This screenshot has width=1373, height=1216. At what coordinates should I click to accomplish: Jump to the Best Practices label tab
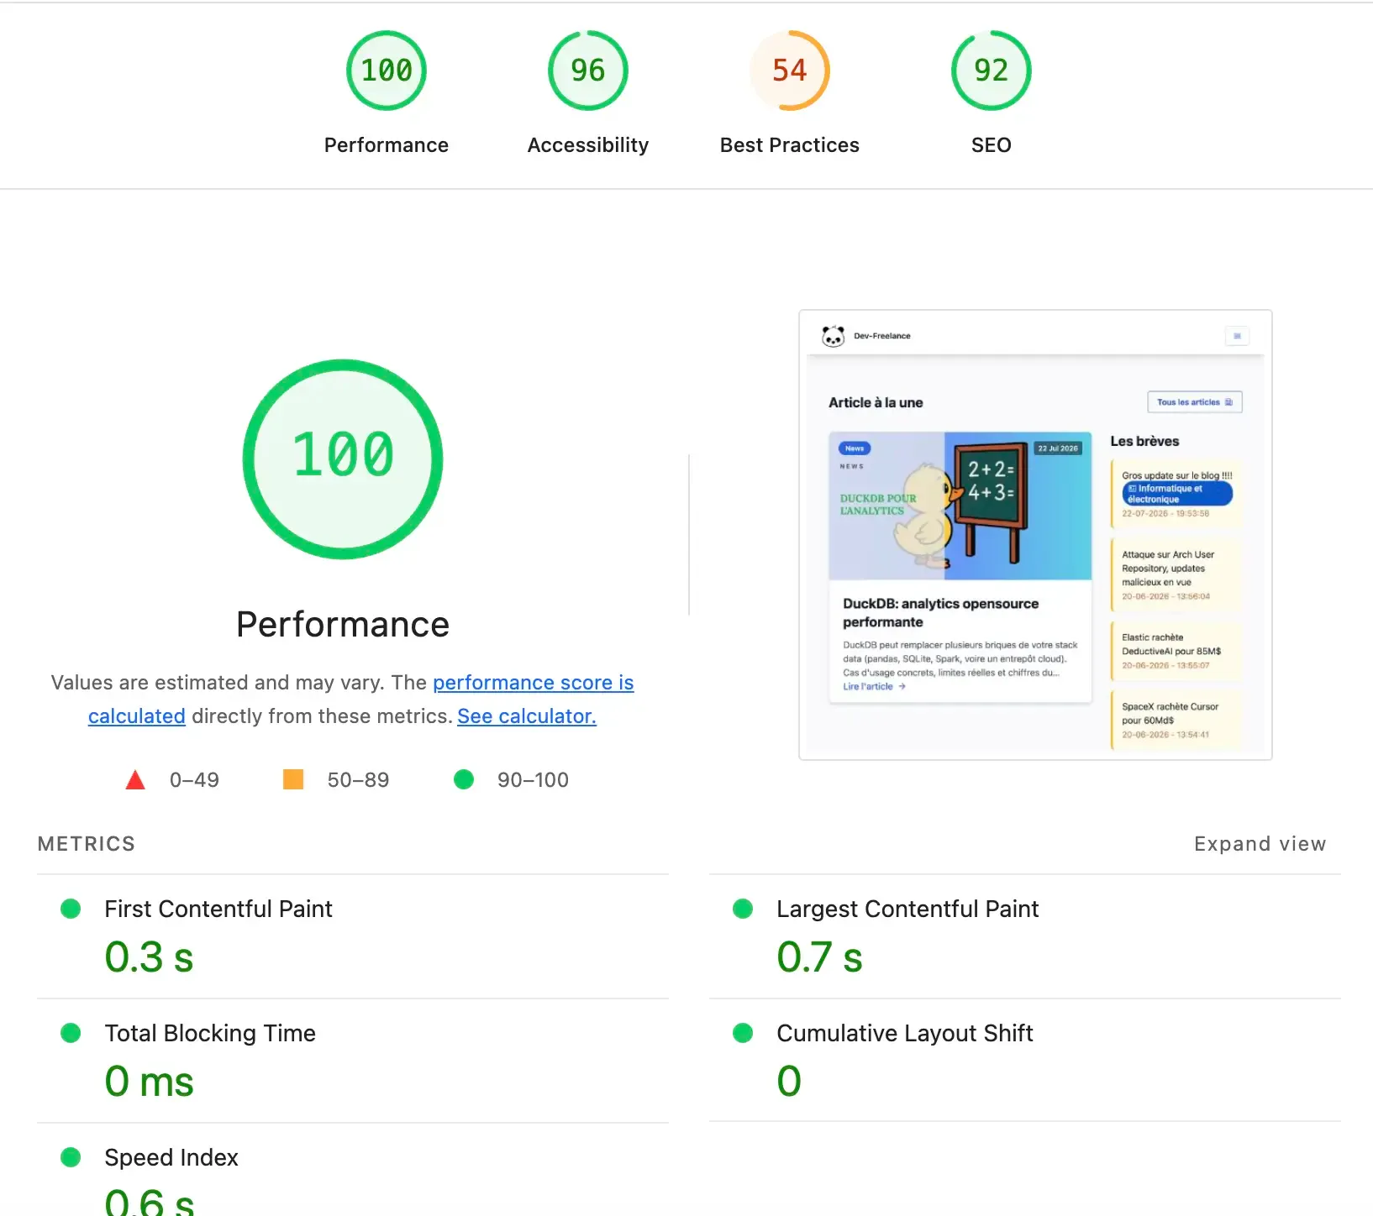(x=790, y=145)
